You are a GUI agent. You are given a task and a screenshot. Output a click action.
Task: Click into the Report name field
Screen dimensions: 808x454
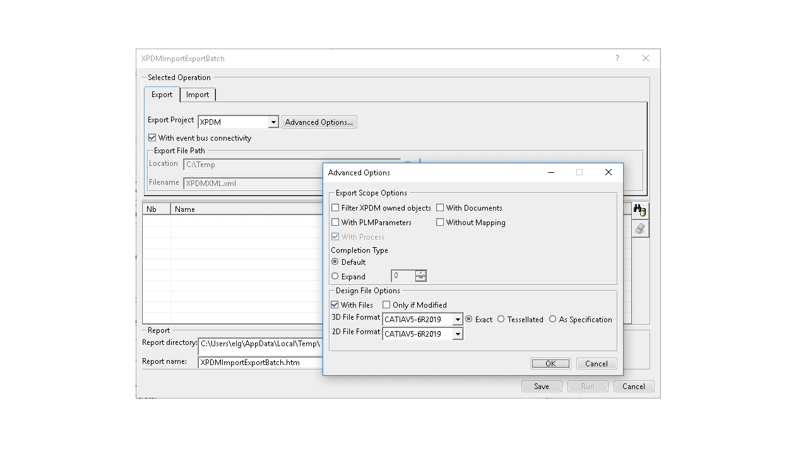pos(260,363)
